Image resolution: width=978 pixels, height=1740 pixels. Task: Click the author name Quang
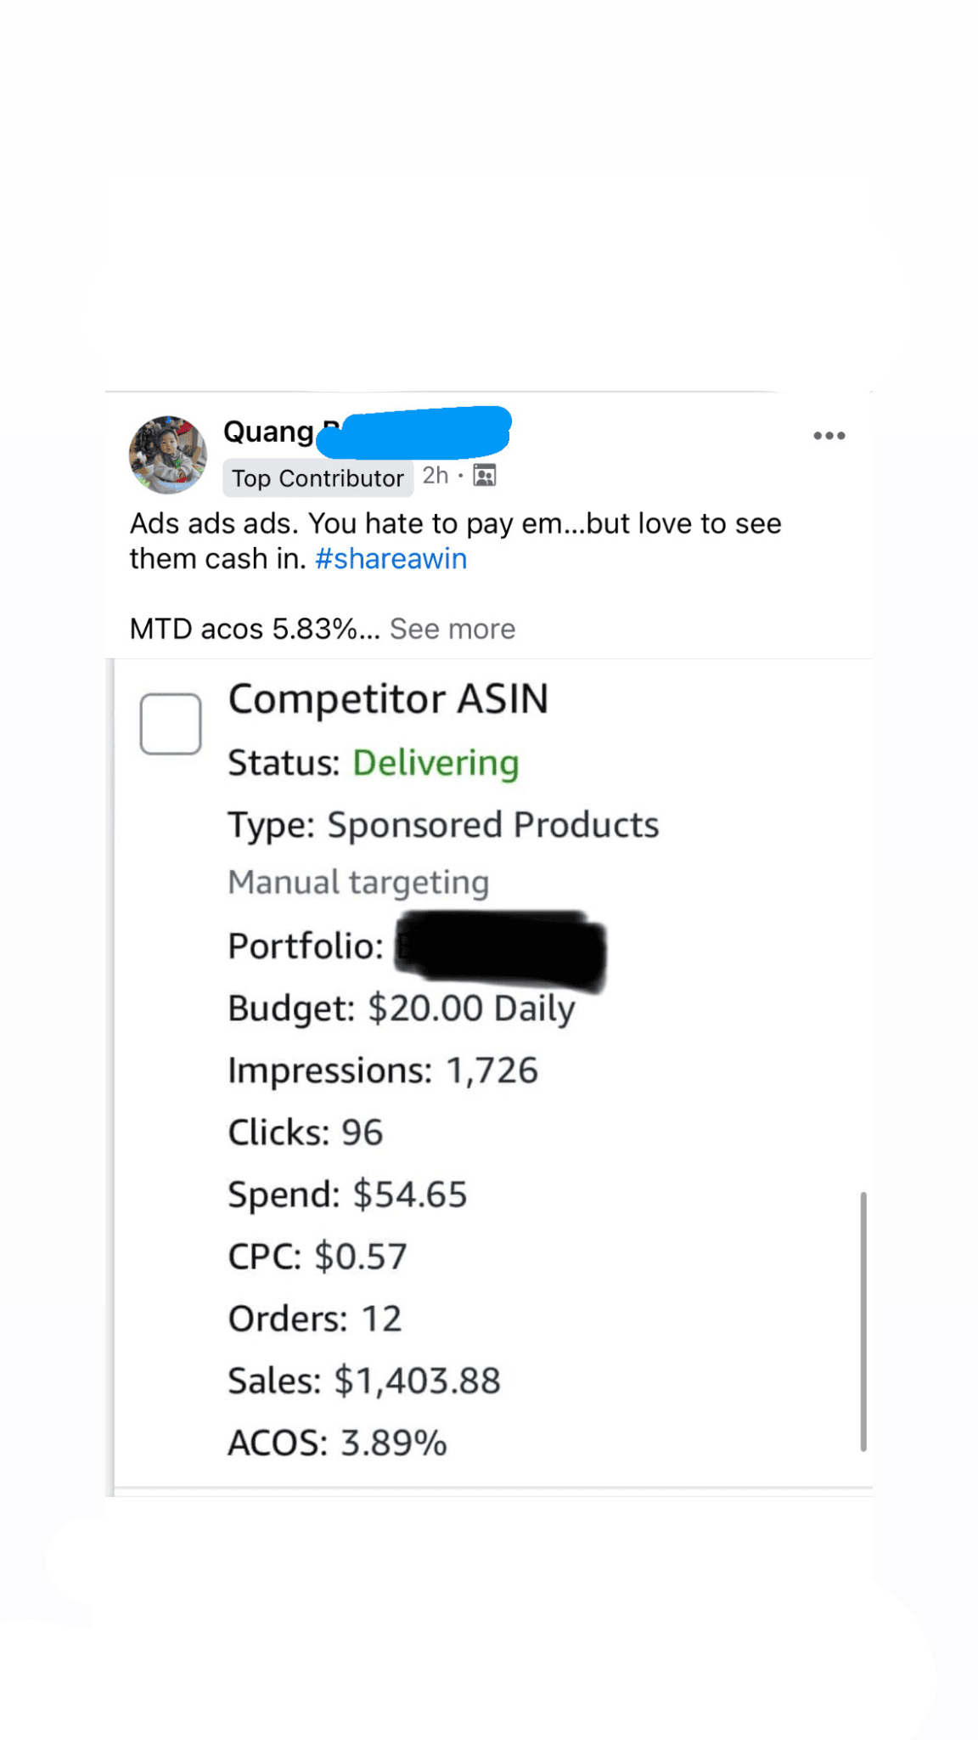268,432
